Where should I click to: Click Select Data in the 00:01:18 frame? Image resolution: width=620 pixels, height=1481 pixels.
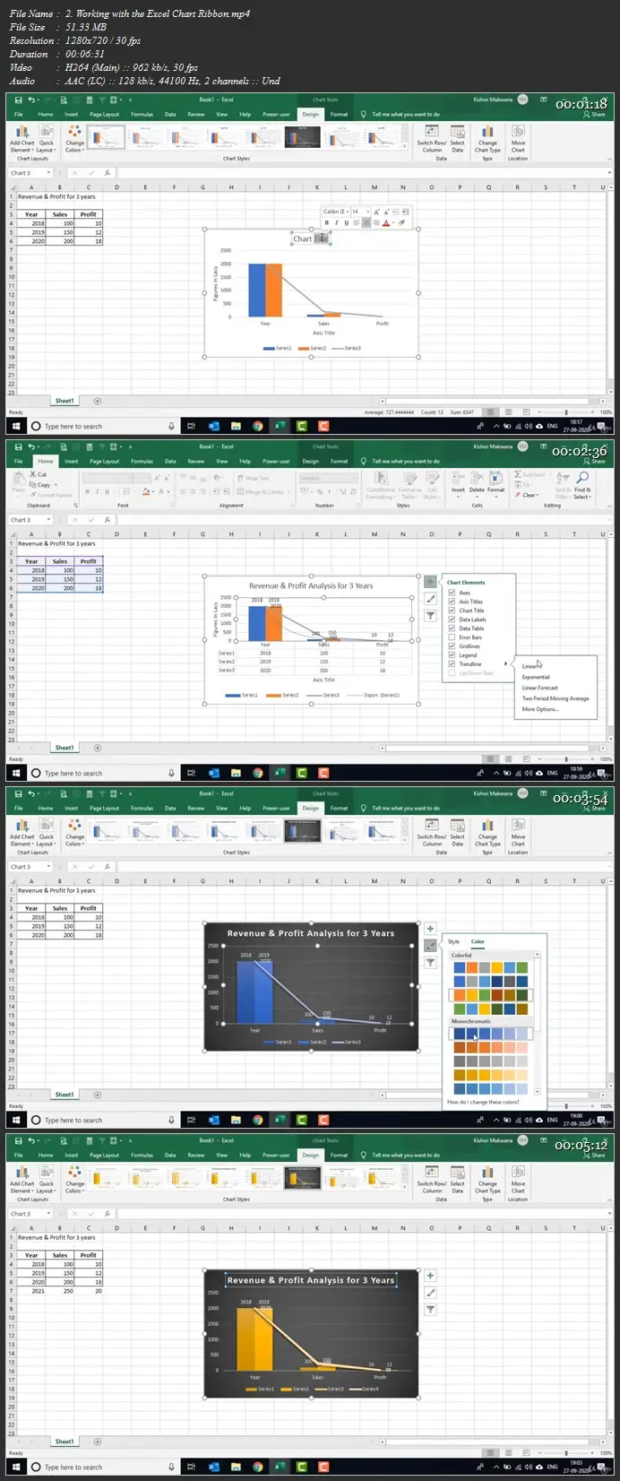click(x=457, y=138)
